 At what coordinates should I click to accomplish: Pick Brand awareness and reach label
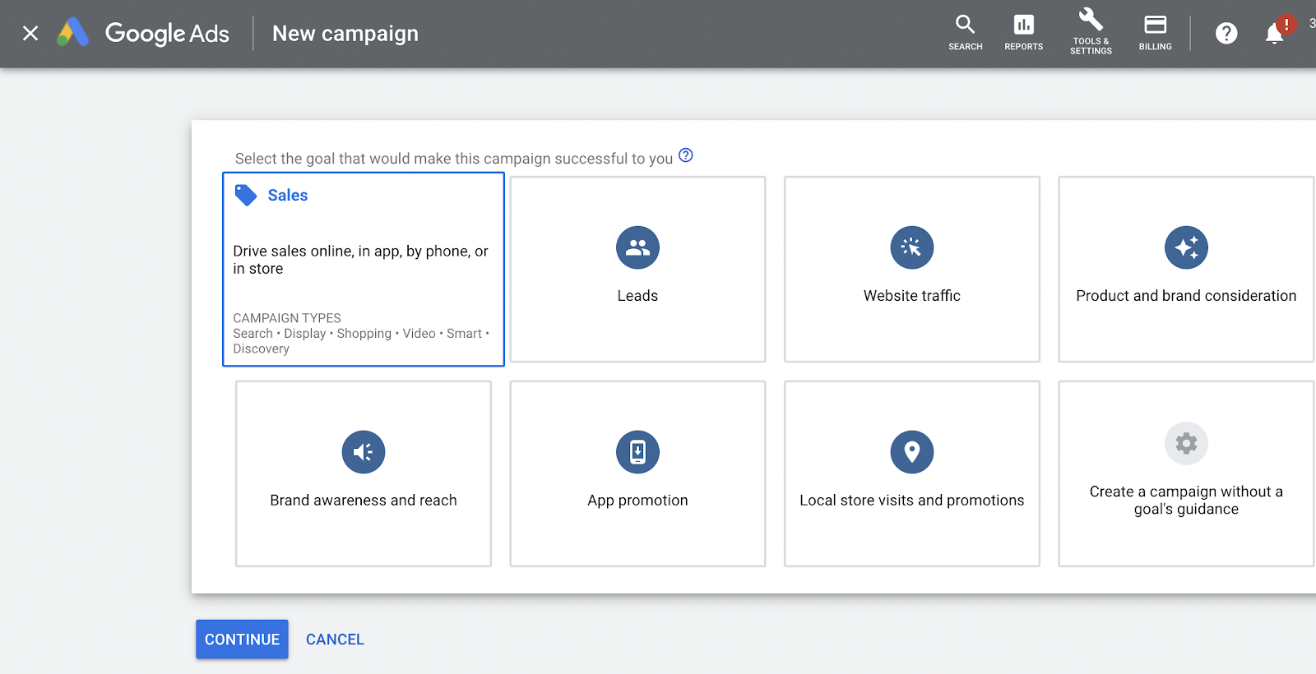click(364, 501)
